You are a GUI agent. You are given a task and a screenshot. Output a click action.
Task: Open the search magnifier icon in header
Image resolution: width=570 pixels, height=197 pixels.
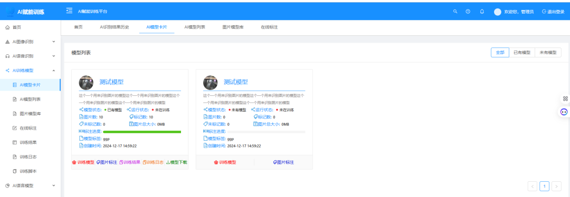[455, 12]
